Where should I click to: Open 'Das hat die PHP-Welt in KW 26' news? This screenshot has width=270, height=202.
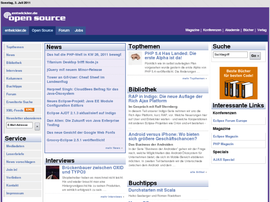point(84,54)
